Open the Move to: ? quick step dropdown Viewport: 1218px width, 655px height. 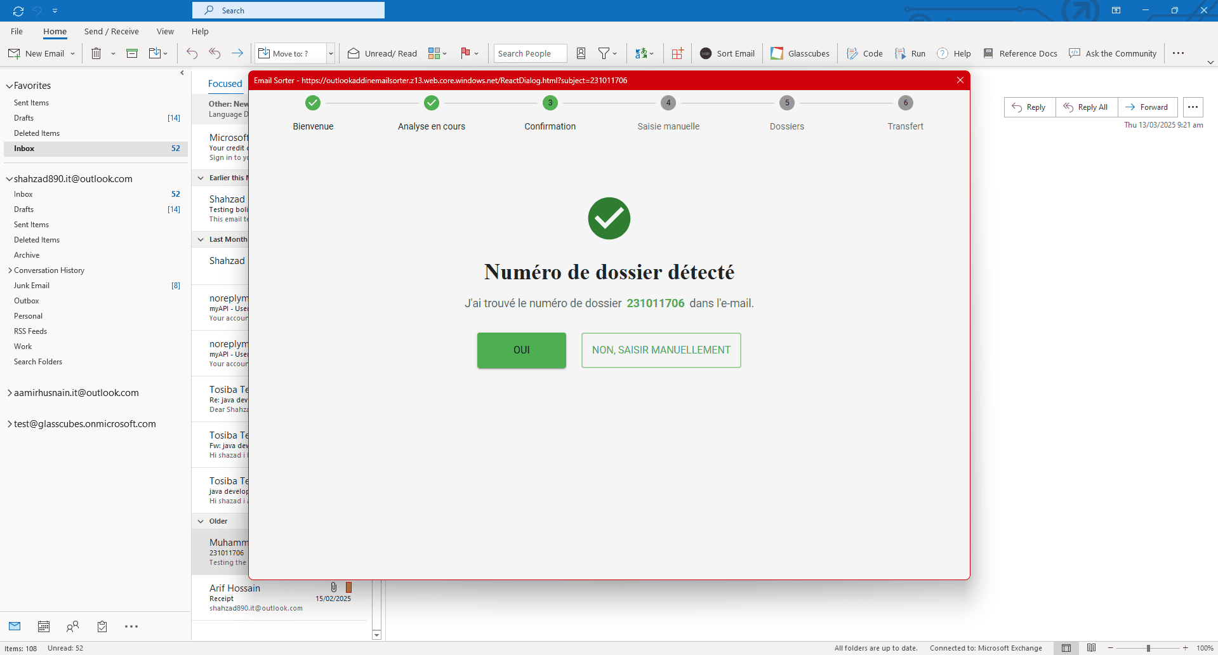coord(331,53)
